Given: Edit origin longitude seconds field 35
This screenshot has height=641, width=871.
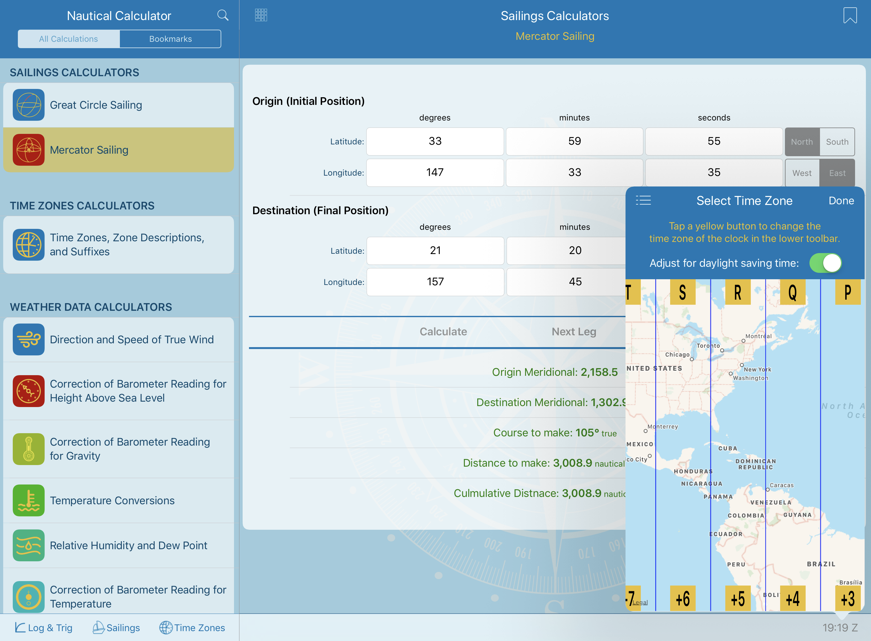Looking at the screenshot, I should pyautogui.click(x=714, y=173).
